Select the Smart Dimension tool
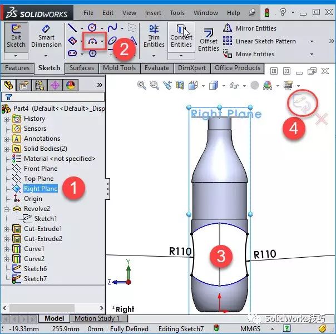This screenshot has width=336, height=334. [x=46, y=36]
